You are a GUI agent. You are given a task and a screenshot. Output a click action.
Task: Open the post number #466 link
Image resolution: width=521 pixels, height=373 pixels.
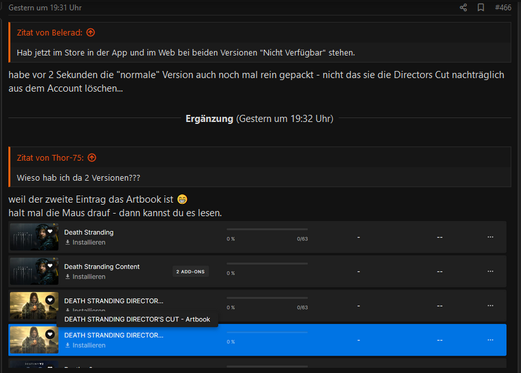point(503,8)
